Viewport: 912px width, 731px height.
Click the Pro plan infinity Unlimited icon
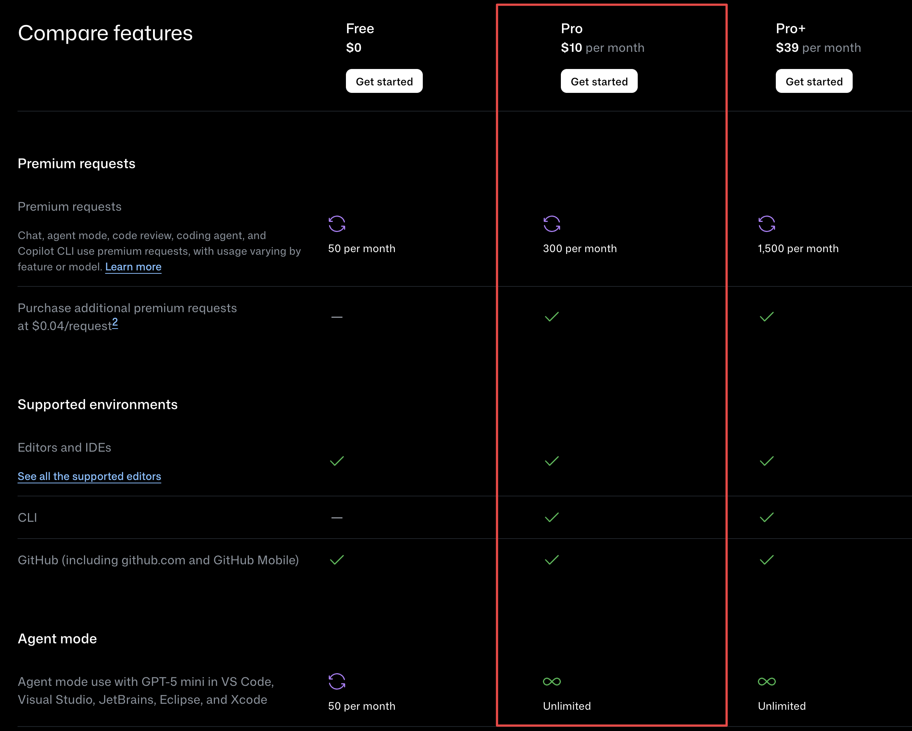[552, 681]
